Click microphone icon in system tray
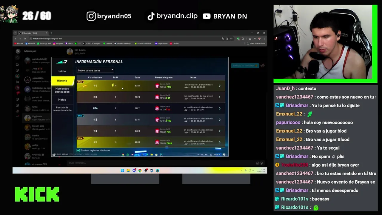 [246, 171]
